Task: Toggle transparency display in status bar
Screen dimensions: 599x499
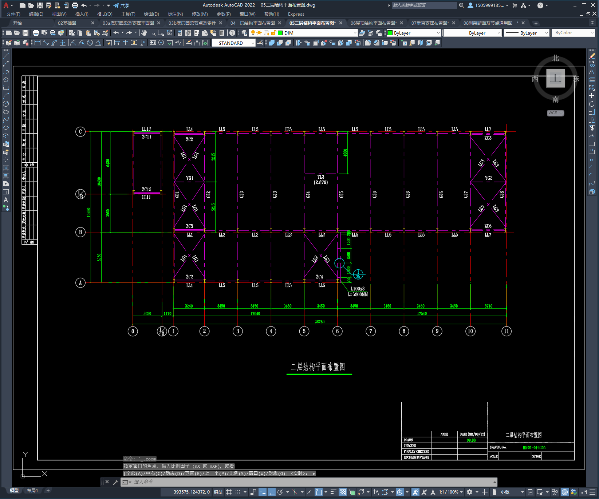Action: (x=343, y=492)
